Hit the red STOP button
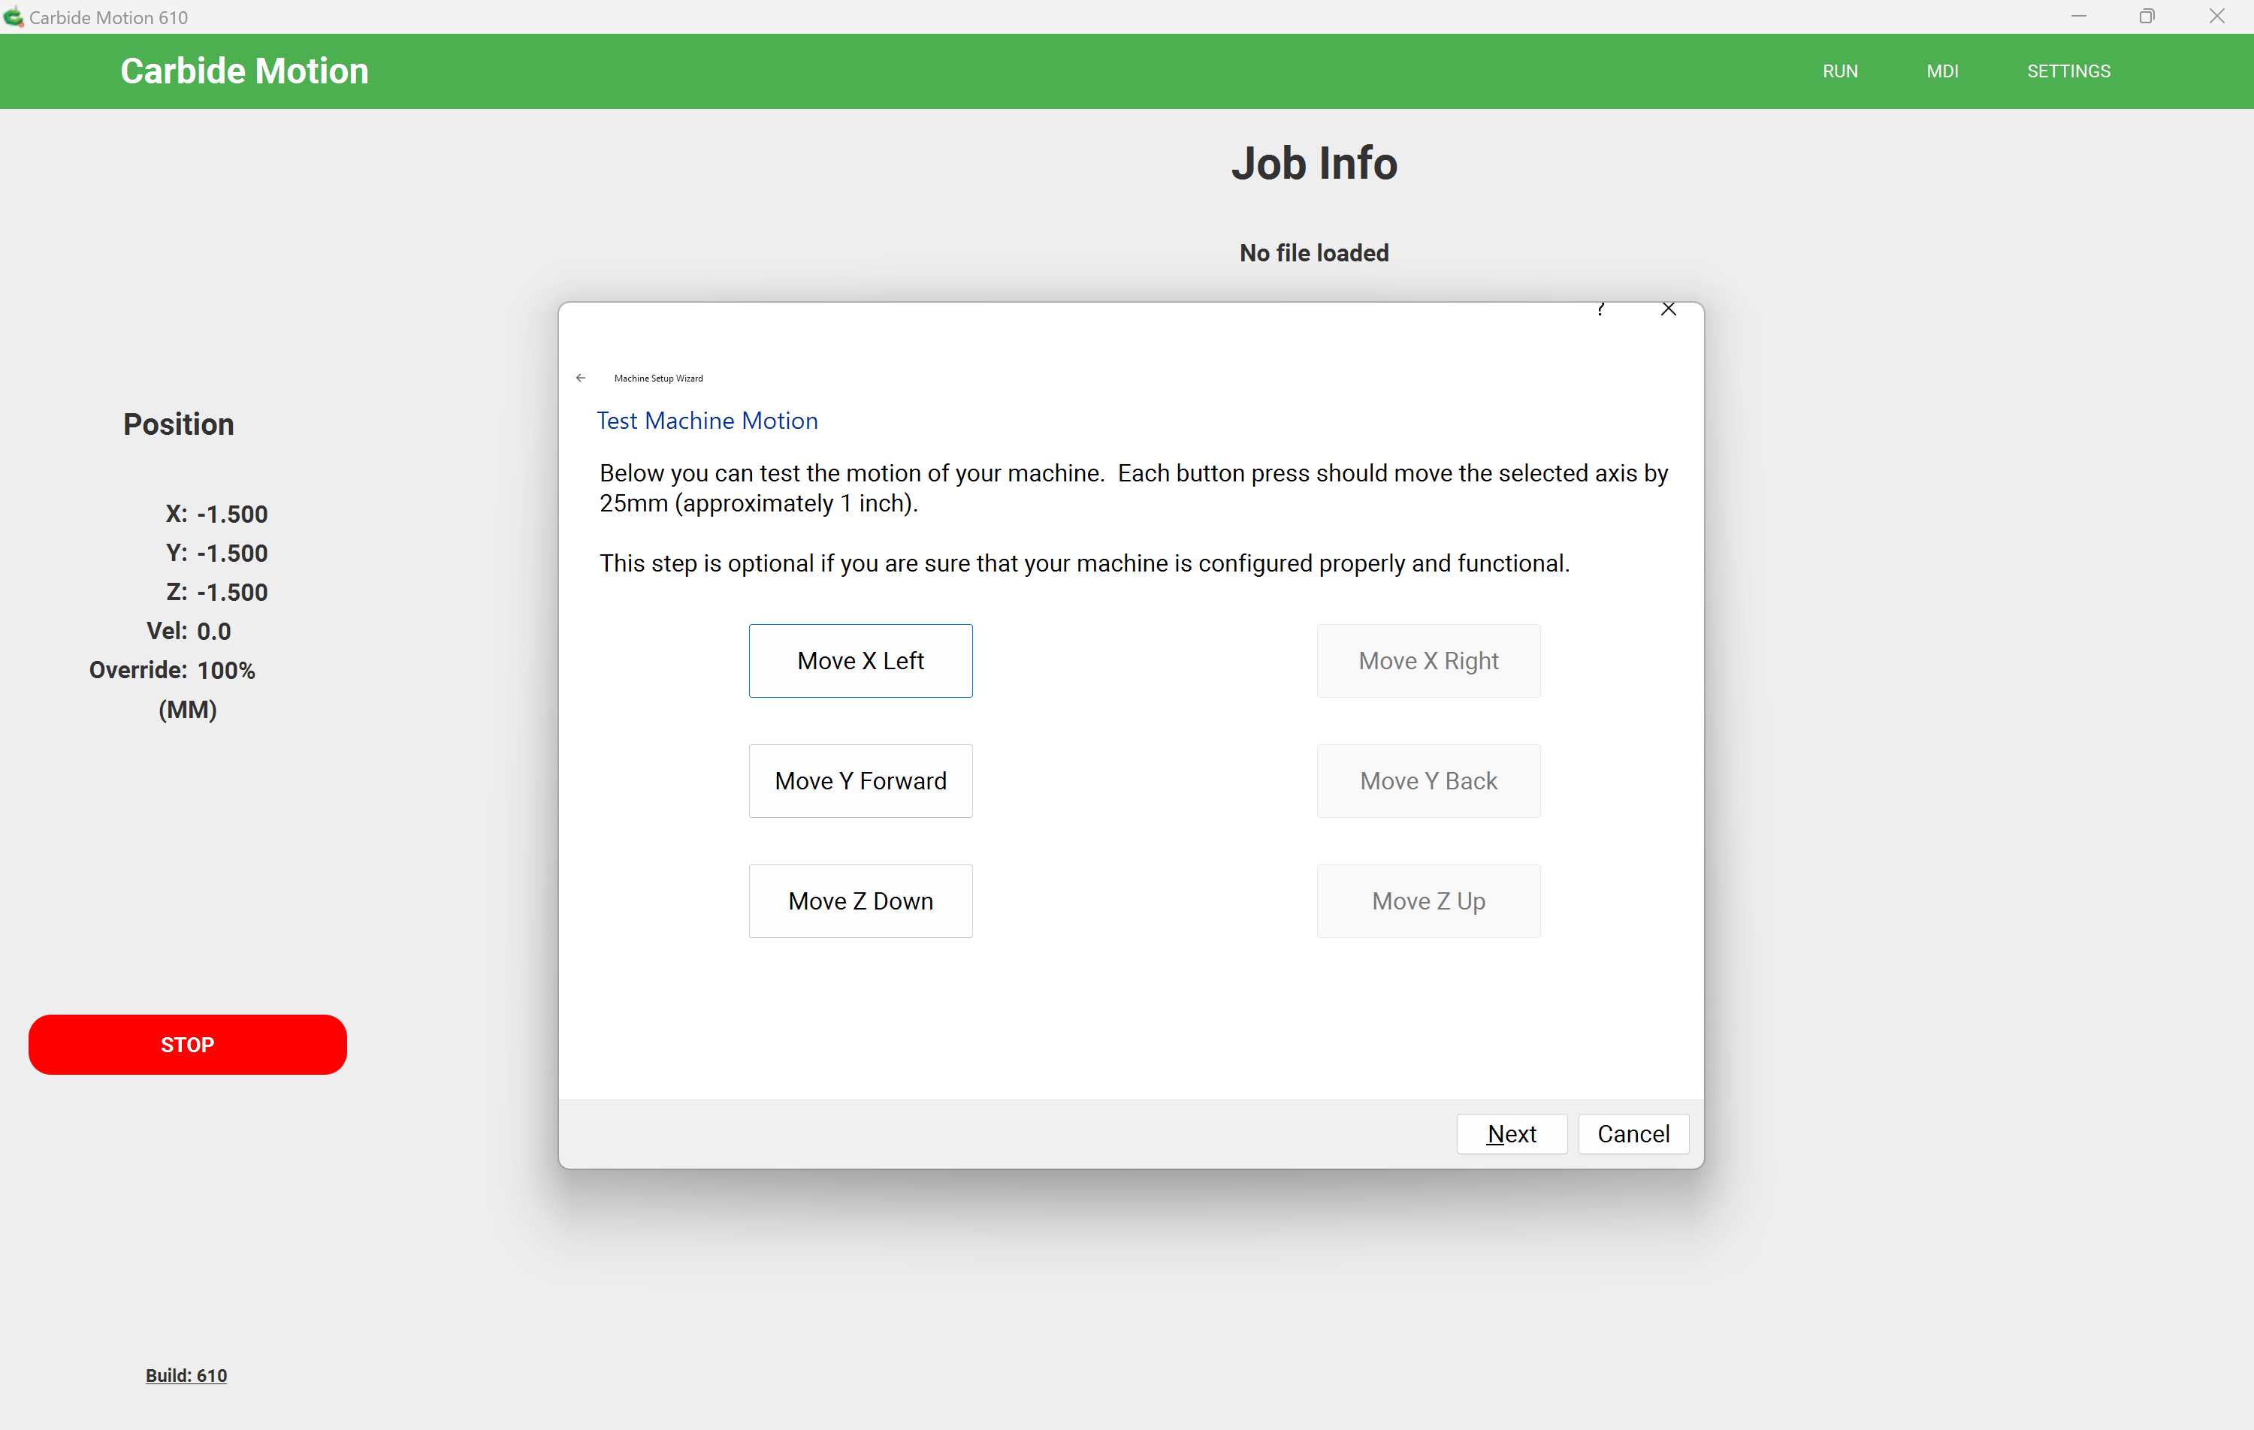Viewport: 2254px width, 1430px height. pyautogui.click(x=187, y=1045)
